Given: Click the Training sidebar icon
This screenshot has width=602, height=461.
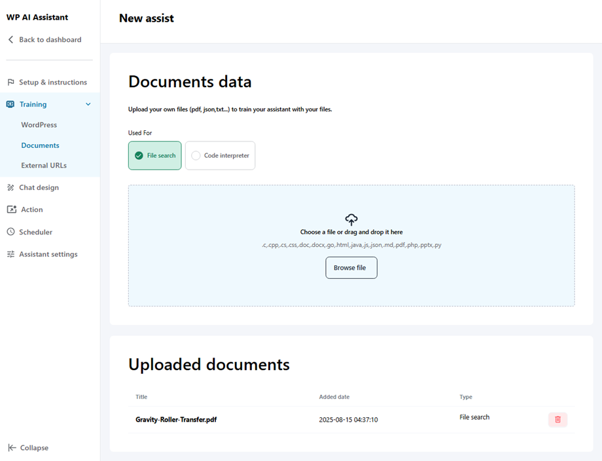Looking at the screenshot, I should click(x=10, y=104).
